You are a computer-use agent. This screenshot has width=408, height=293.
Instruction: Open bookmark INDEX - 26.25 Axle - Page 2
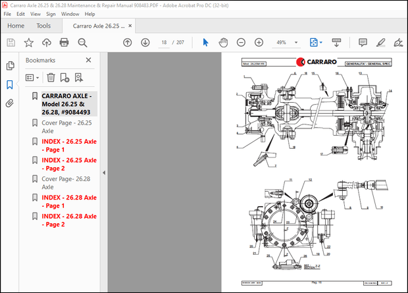point(69,165)
